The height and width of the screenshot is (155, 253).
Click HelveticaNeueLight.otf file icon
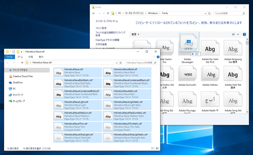[x=59, y=105]
